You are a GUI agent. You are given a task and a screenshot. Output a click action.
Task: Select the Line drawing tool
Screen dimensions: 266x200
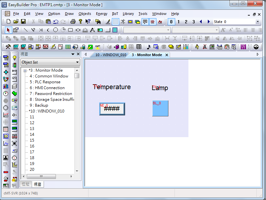(x=26, y=30)
